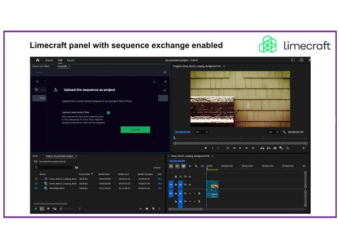
Task: Click the Project panel search field
Action: pos(53,167)
